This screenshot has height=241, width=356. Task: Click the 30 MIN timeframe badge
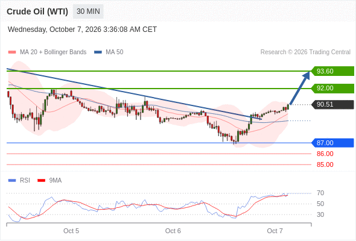click(x=88, y=11)
